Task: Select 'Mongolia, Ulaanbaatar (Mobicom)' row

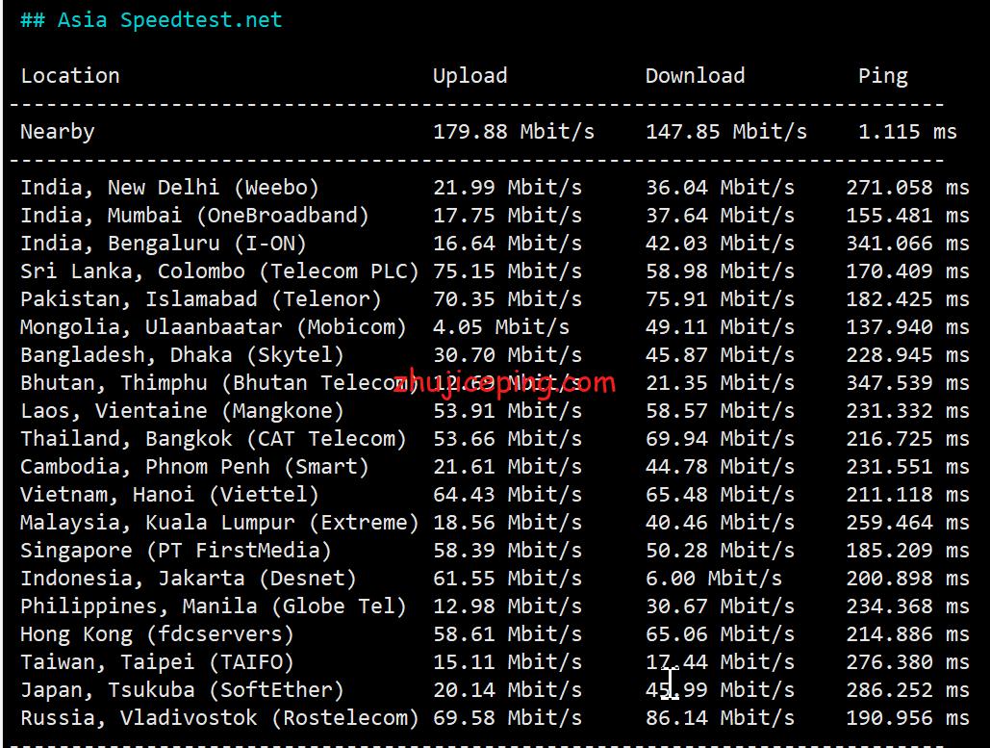Action: pyautogui.click(x=495, y=326)
